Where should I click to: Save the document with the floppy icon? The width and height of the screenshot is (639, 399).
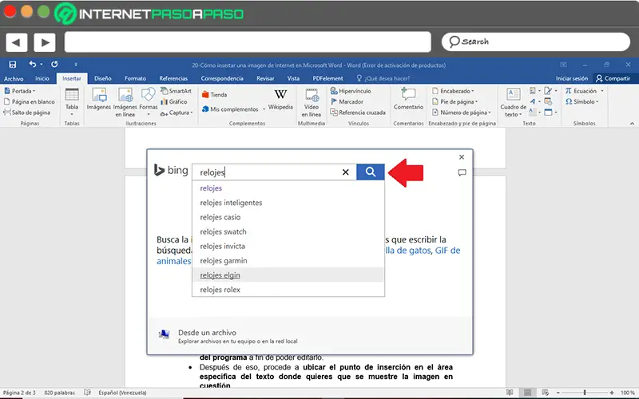pos(13,65)
